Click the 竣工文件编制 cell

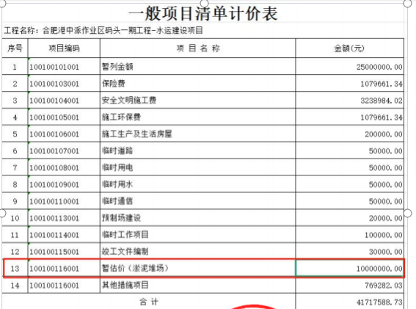(x=197, y=252)
